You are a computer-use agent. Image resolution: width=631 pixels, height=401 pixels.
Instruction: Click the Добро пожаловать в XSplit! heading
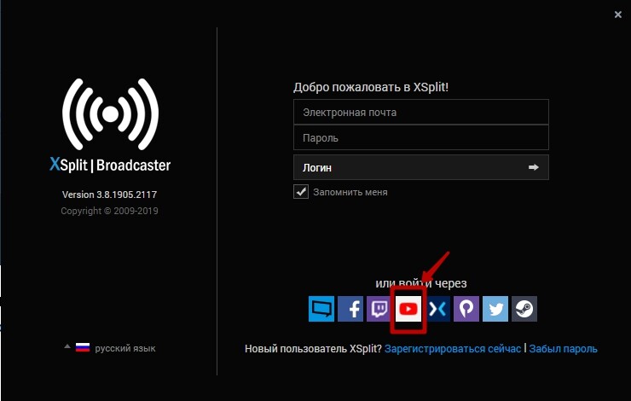pyautogui.click(x=371, y=87)
